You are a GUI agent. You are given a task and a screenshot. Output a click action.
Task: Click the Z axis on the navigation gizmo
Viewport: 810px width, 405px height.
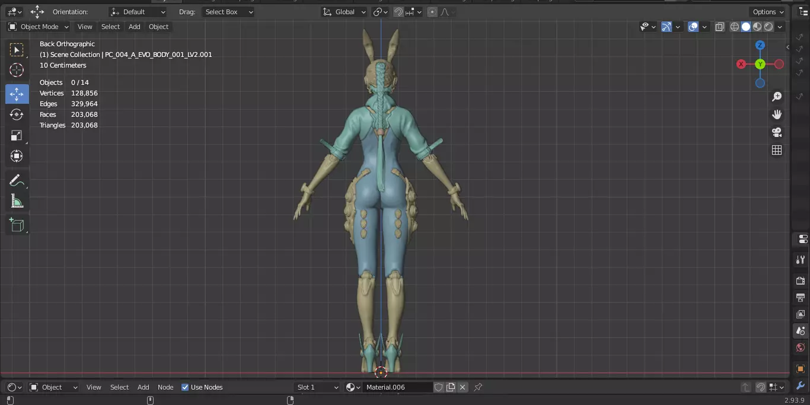tap(760, 45)
